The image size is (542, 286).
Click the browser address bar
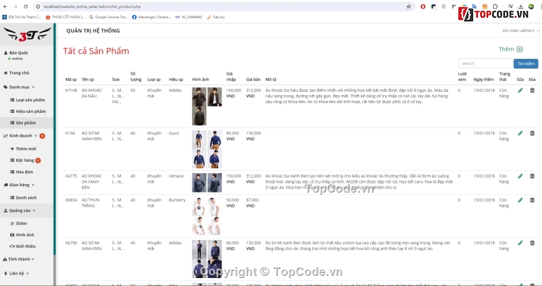[x=221, y=7]
